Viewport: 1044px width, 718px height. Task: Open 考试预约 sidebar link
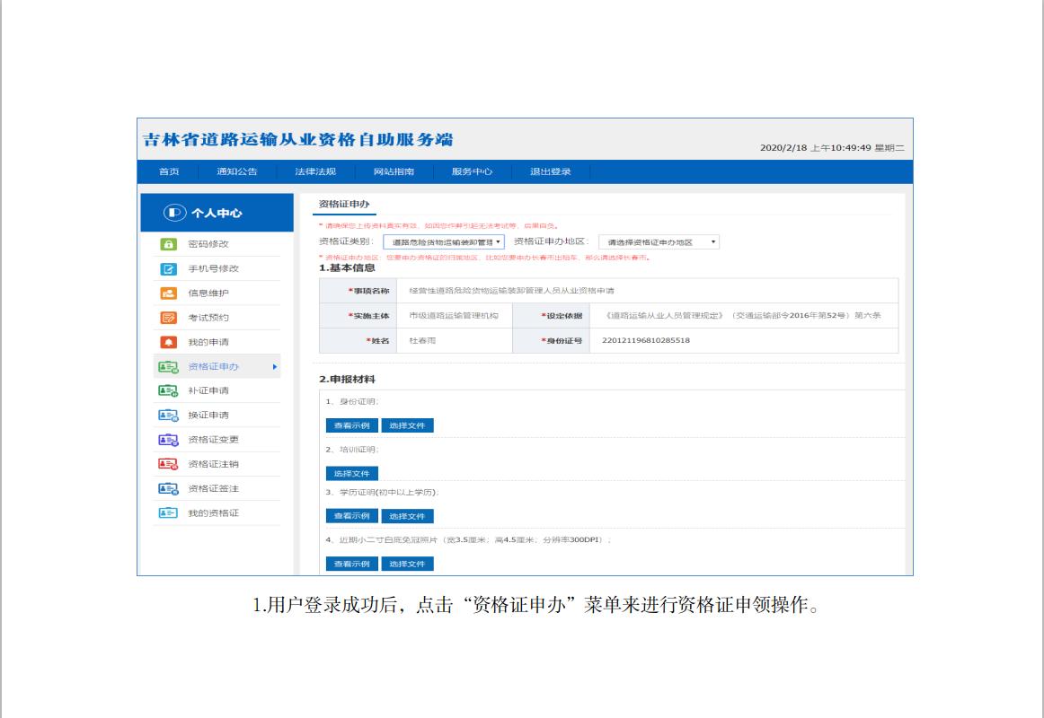pyautogui.click(x=208, y=318)
